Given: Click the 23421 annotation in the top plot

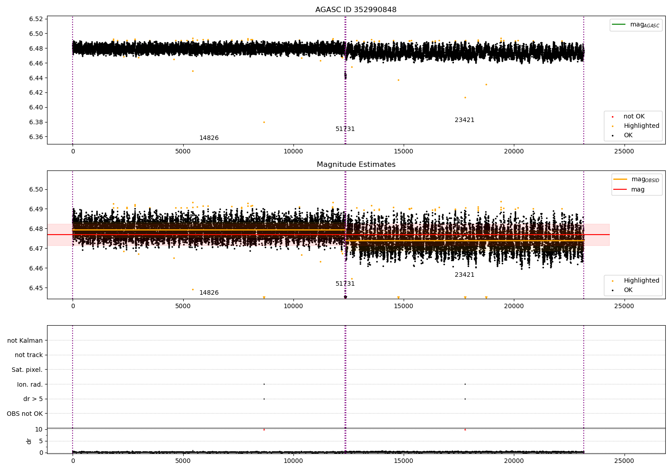Looking at the screenshot, I should coord(464,120).
